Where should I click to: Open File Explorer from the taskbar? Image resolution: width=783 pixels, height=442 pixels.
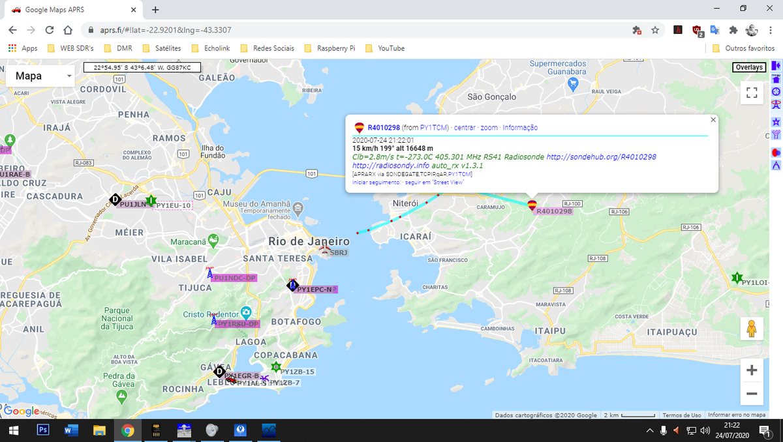[x=99, y=430]
